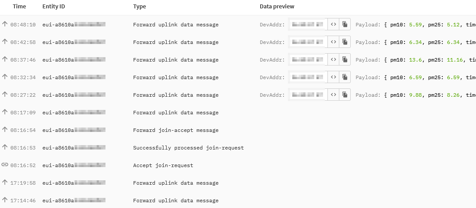
Task: Toggle DevAddr format for 08:37:46 row
Action: pos(333,59)
